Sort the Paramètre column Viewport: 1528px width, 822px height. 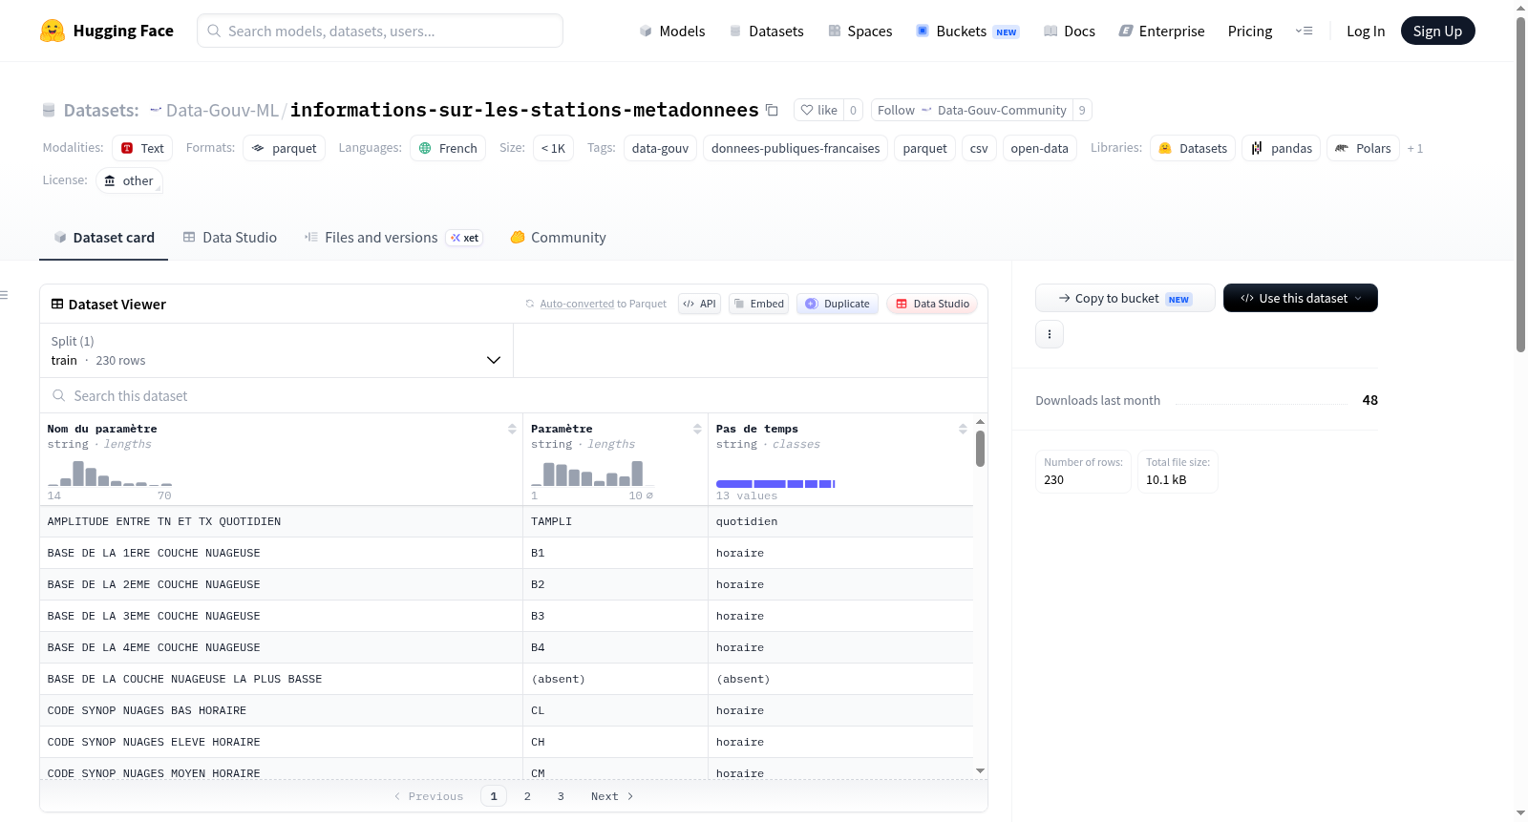pos(697,430)
